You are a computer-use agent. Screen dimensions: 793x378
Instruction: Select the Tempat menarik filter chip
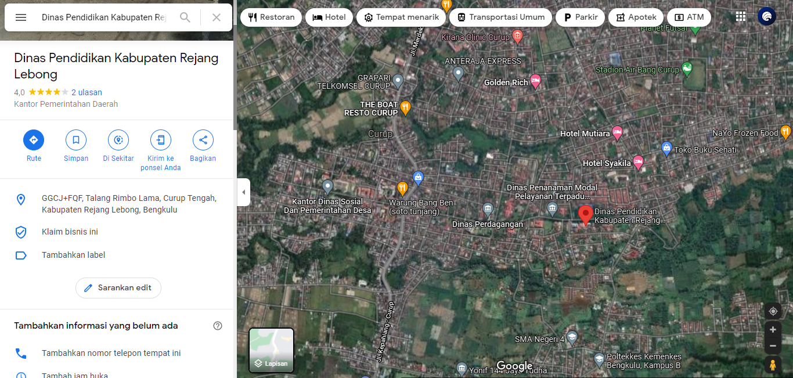point(401,17)
